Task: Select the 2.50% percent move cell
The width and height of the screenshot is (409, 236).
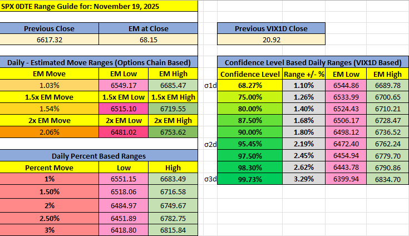Action: click(49, 218)
